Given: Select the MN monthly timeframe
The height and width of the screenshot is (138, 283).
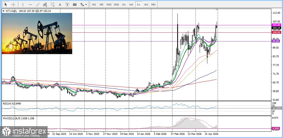Looking at the screenshot, I should (153, 4).
